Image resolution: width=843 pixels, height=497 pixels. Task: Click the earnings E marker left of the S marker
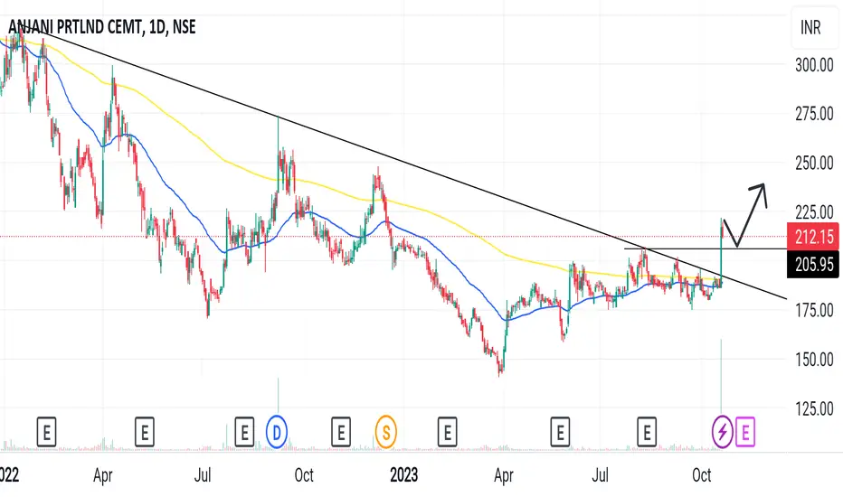pyautogui.click(x=341, y=431)
